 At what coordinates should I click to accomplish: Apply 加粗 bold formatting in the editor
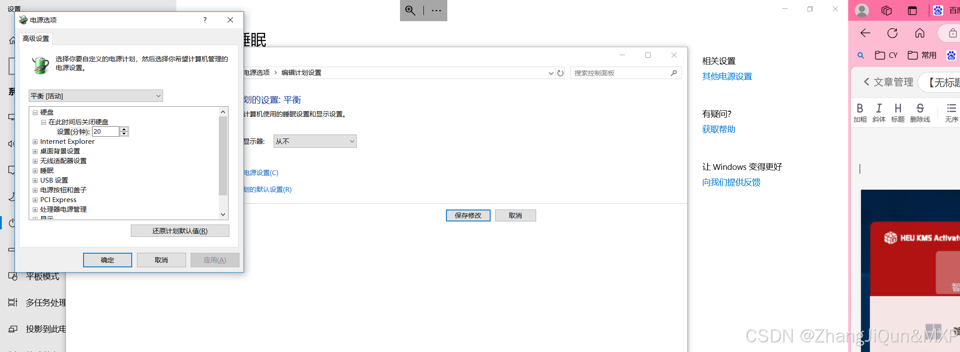(x=860, y=112)
